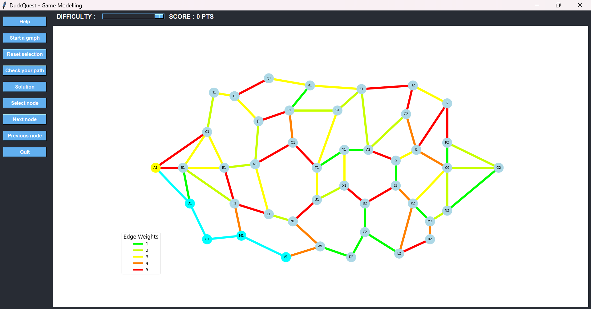The image size is (591, 309).
Task: Show the Solution
Action: pyautogui.click(x=25, y=87)
